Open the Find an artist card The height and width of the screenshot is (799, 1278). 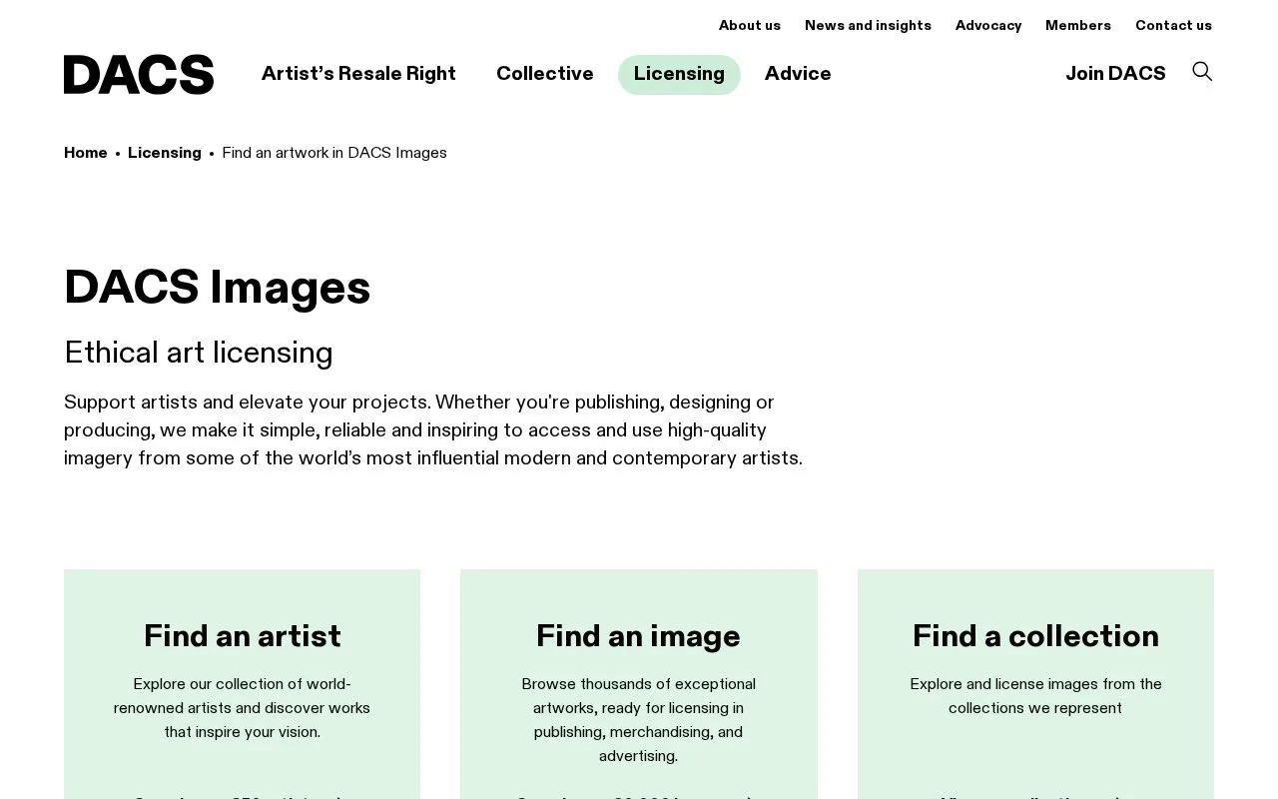242,684
